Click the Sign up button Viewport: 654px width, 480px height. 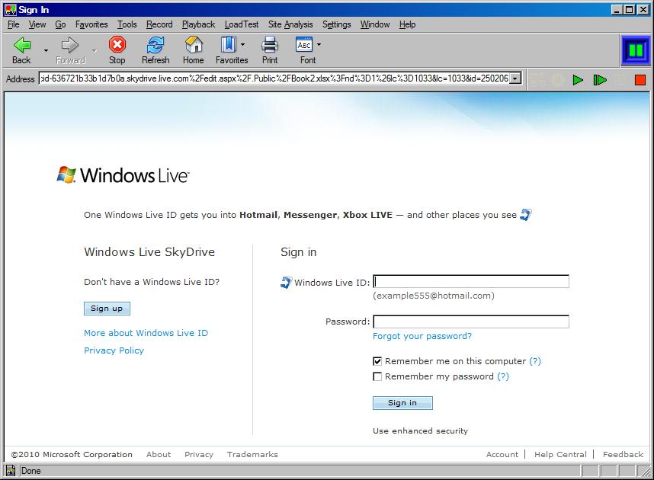point(106,309)
